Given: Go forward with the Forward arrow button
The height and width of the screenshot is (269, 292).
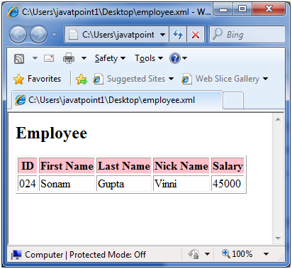Looking at the screenshot, I should coord(38,35).
